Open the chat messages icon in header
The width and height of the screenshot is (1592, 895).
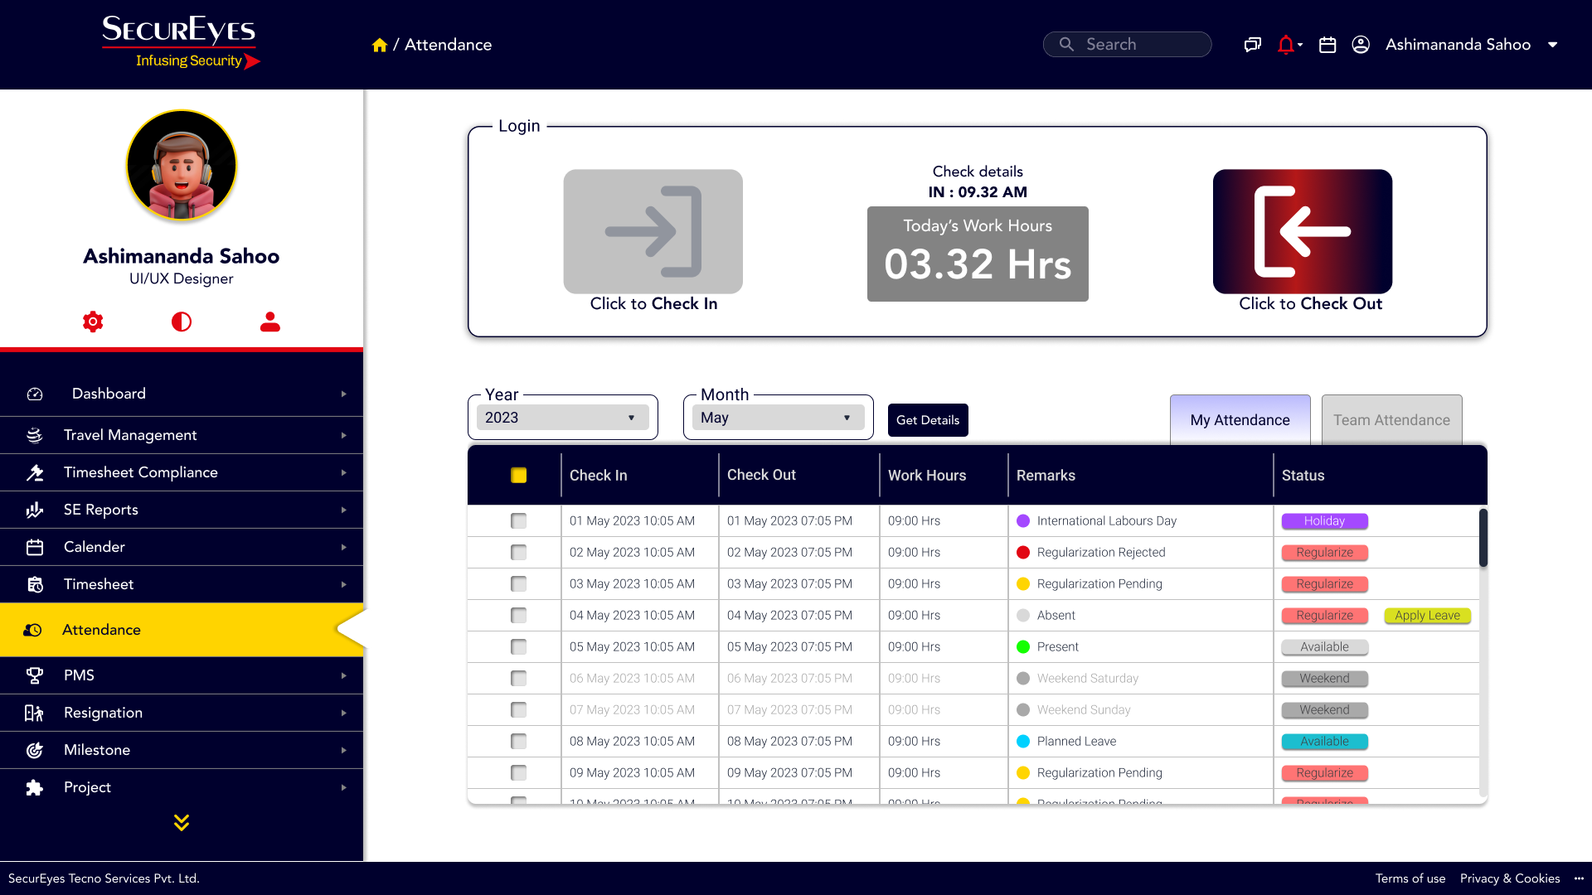[x=1252, y=45]
